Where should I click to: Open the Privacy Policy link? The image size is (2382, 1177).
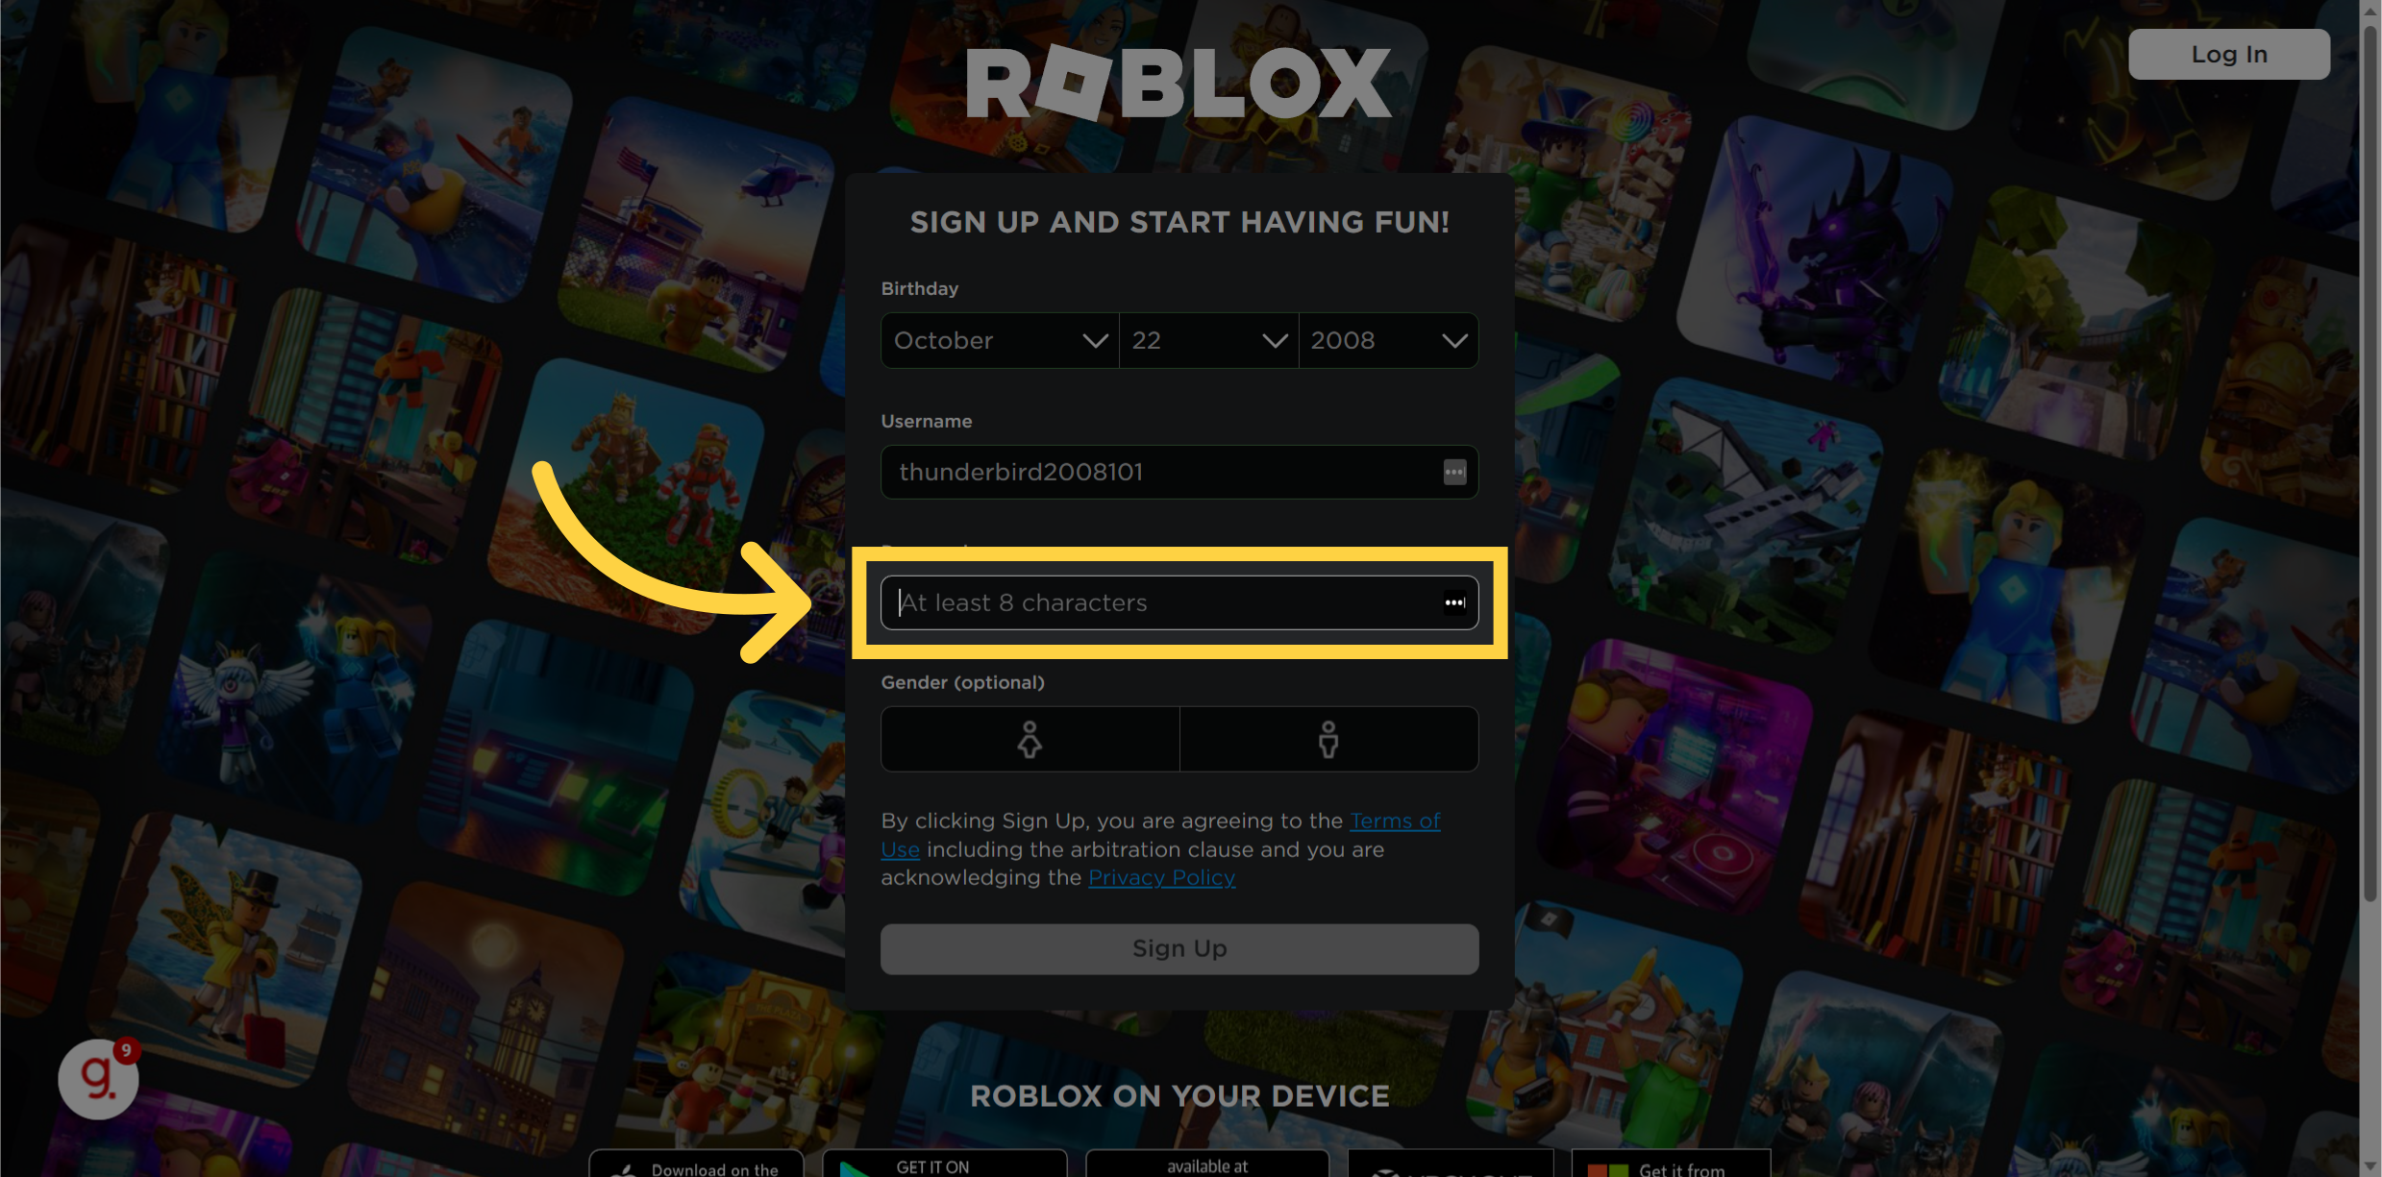(1160, 876)
